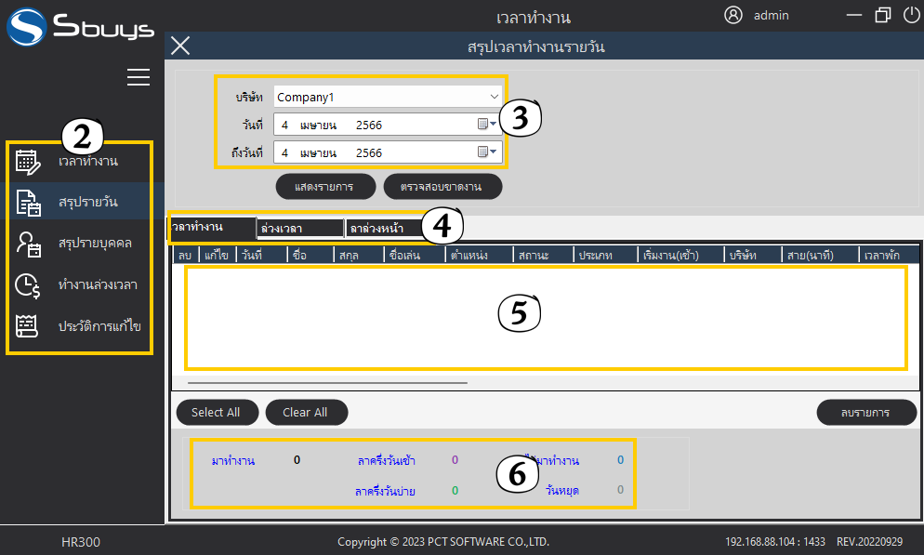Click the ทำงานล่วงเวลา clock icon

click(x=29, y=284)
